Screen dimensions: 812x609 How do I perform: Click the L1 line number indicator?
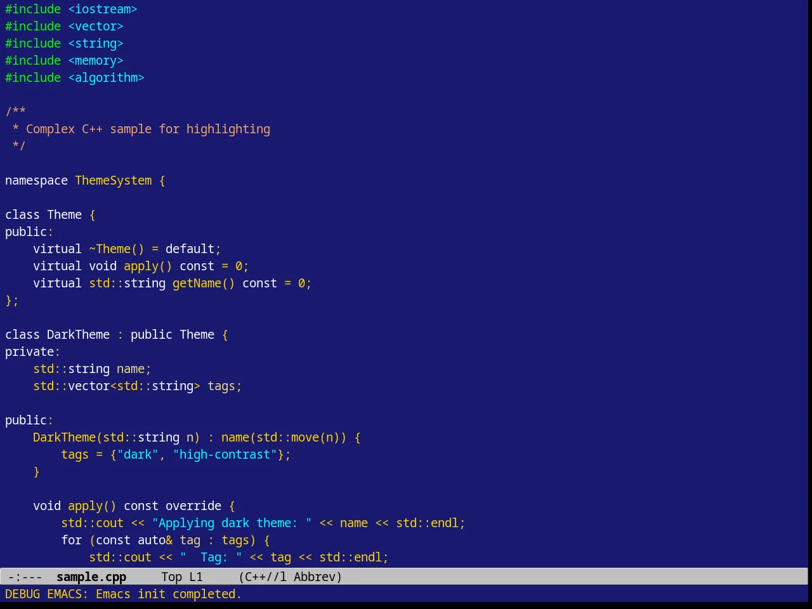[x=196, y=577]
